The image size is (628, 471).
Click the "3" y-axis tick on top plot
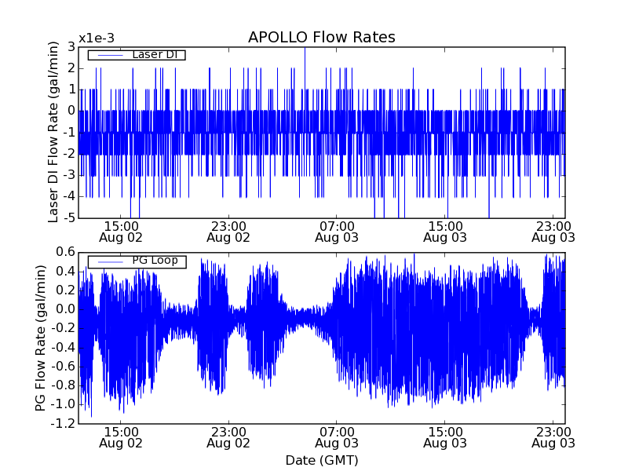point(71,47)
